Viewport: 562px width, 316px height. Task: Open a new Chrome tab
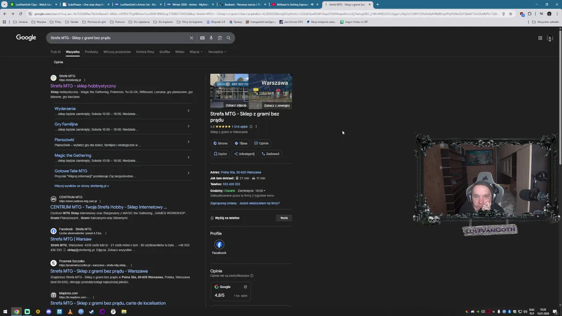click(378, 4)
